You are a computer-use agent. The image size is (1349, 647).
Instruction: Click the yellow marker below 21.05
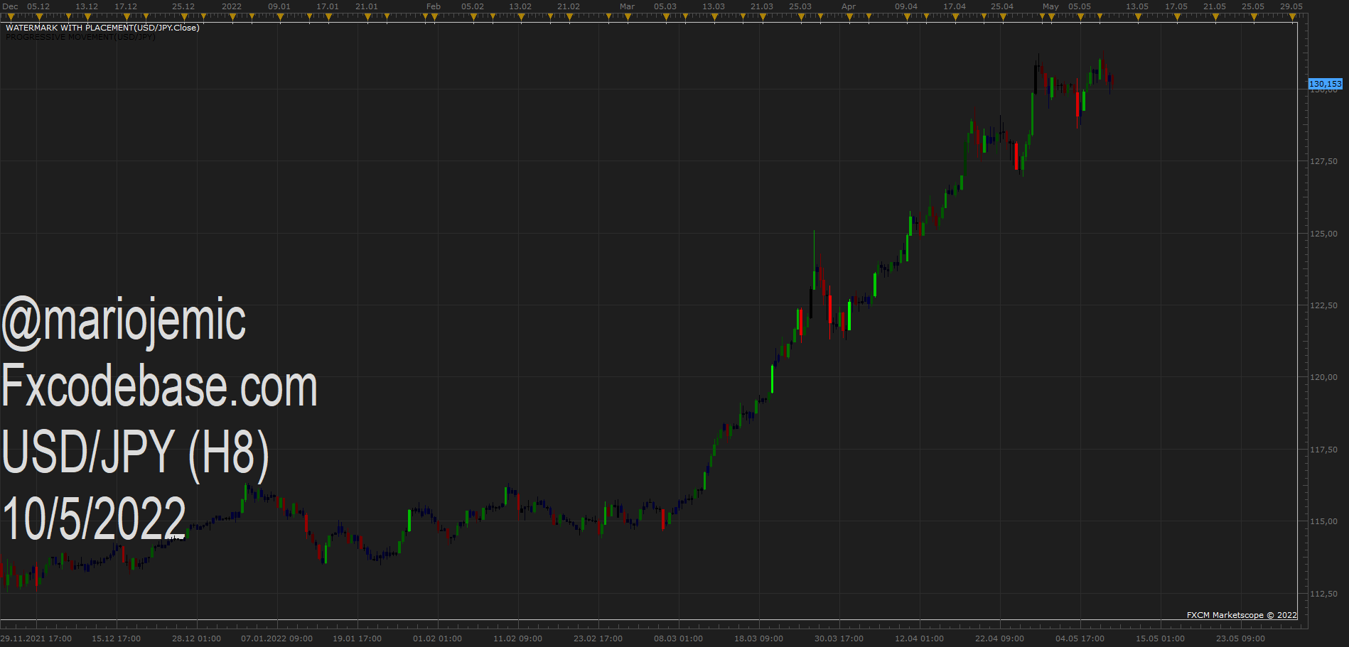(1215, 16)
